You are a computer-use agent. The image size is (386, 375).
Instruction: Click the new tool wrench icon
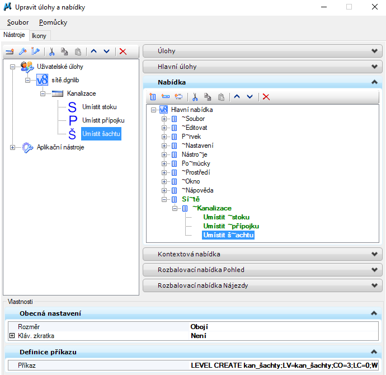tap(22, 51)
